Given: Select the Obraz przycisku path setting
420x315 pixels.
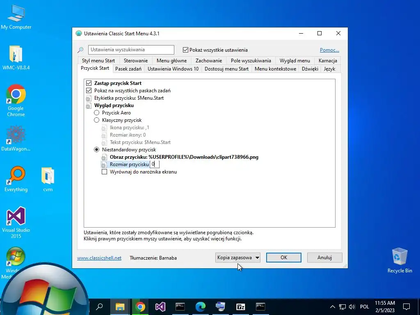Looking at the screenshot, I should point(184,157).
